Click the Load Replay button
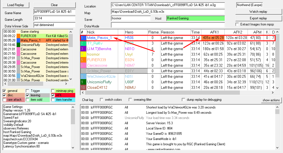 [x=16, y=5]
